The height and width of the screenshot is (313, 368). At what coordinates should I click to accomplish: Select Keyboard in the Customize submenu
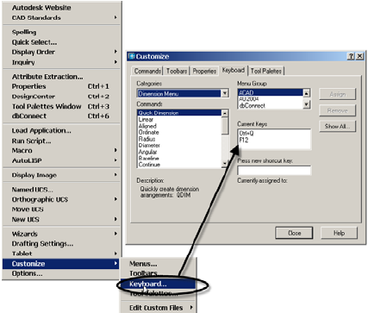(x=158, y=284)
